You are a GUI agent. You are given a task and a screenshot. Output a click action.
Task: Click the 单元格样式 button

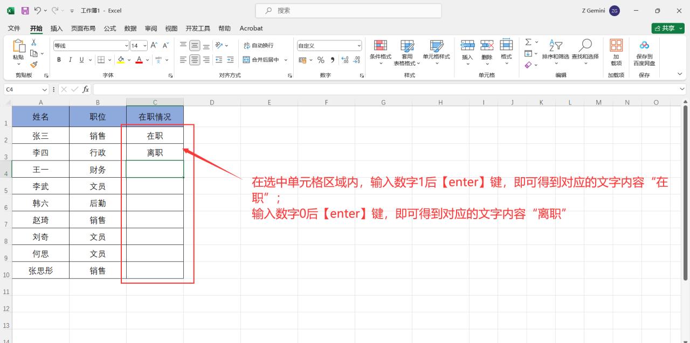click(x=436, y=52)
